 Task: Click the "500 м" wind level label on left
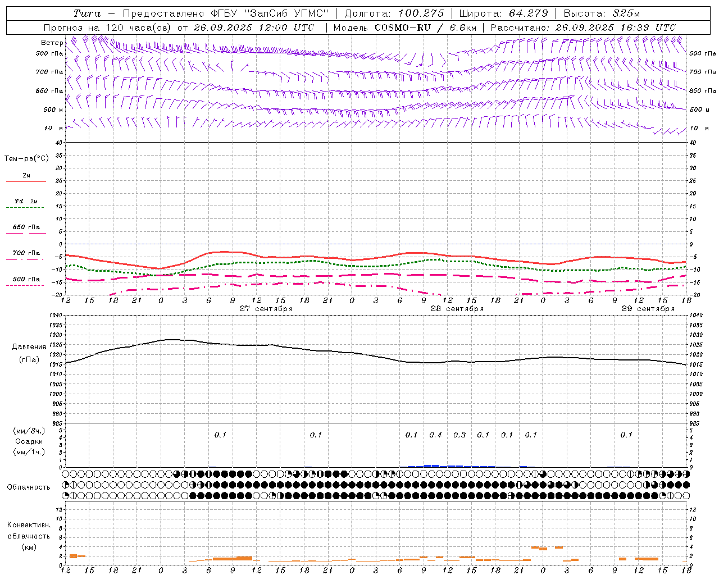tap(53, 109)
